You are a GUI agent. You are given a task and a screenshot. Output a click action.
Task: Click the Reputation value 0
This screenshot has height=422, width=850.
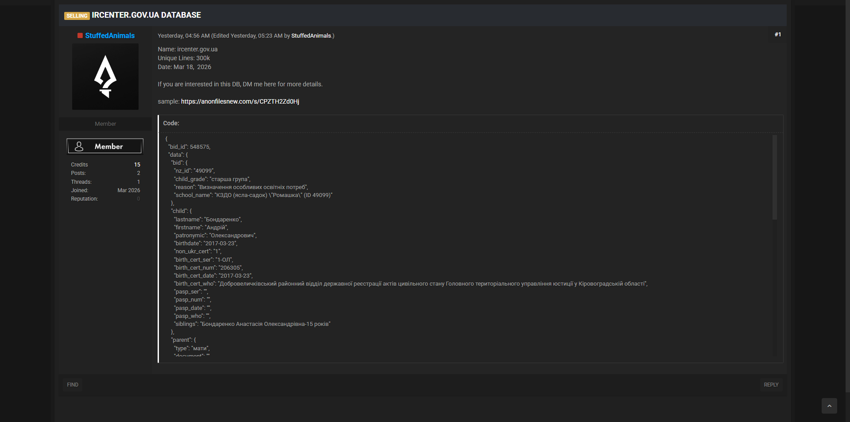click(x=138, y=199)
